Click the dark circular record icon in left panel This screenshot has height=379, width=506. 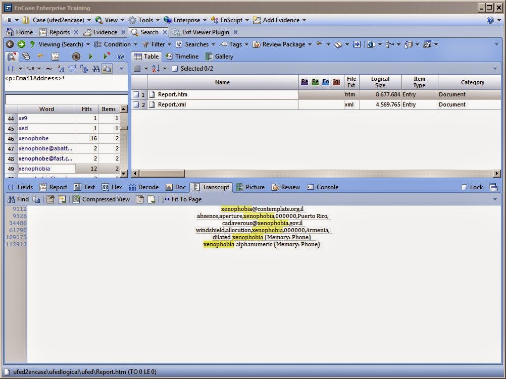point(76,57)
